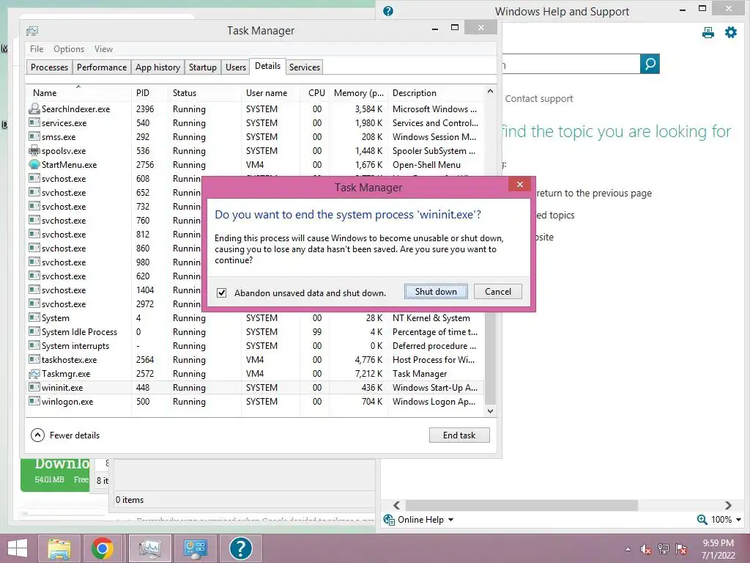Open the Options menu in Task Manager

click(69, 49)
